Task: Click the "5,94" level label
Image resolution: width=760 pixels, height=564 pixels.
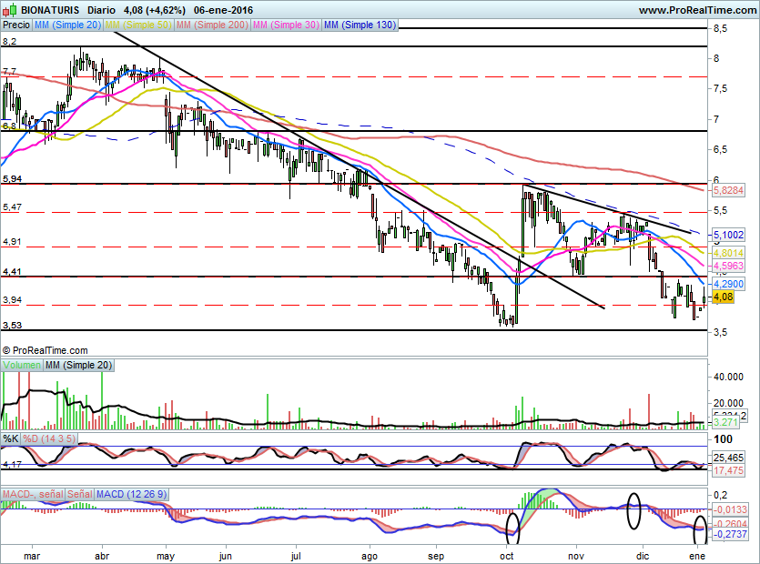Action: (x=12, y=179)
